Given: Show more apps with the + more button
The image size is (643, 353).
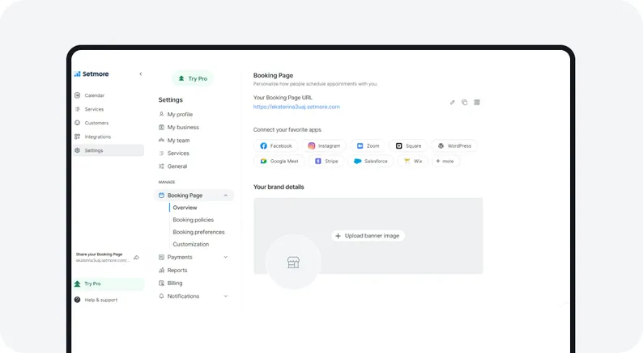Looking at the screenshot, I should click(x=445, y=162).
